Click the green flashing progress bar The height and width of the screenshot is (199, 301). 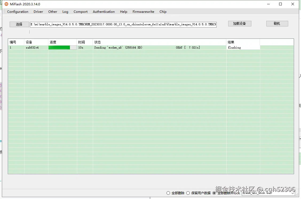pos(62,47)
